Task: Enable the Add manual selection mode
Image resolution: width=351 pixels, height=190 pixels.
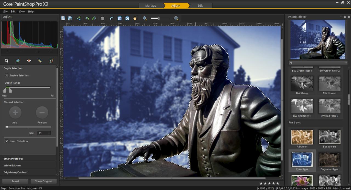Action: coord(15,112)
